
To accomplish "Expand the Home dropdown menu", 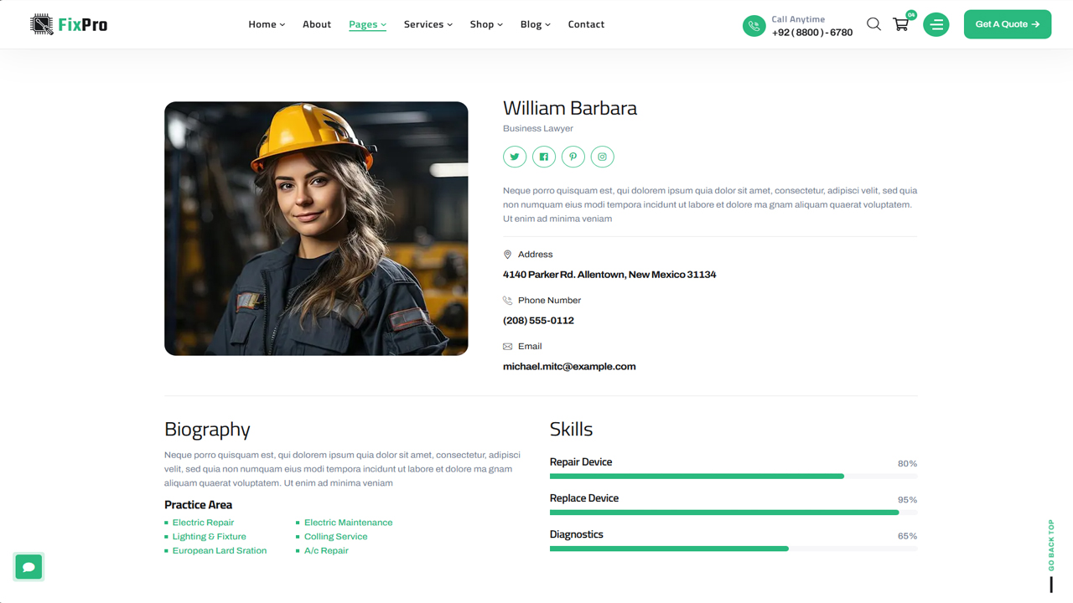I will point(267,24).
